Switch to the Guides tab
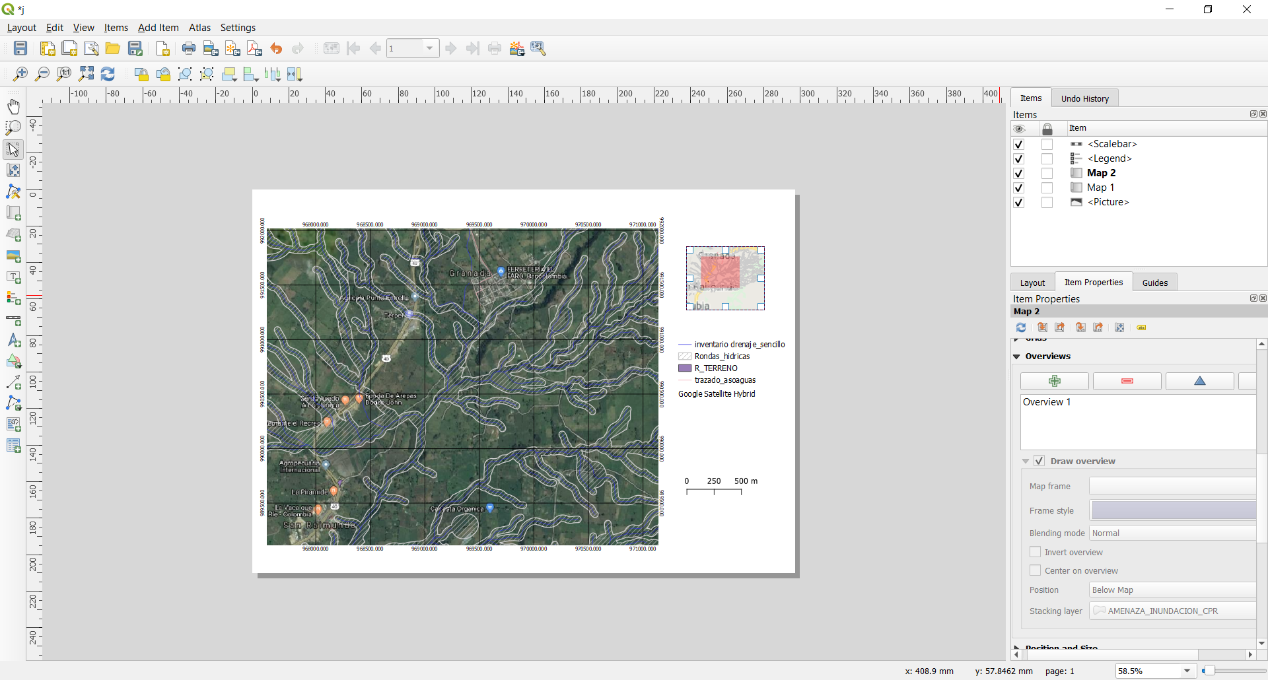The width and height of the screenshot is (1268, 680). pyautogui.click(x=1154, y=283)
